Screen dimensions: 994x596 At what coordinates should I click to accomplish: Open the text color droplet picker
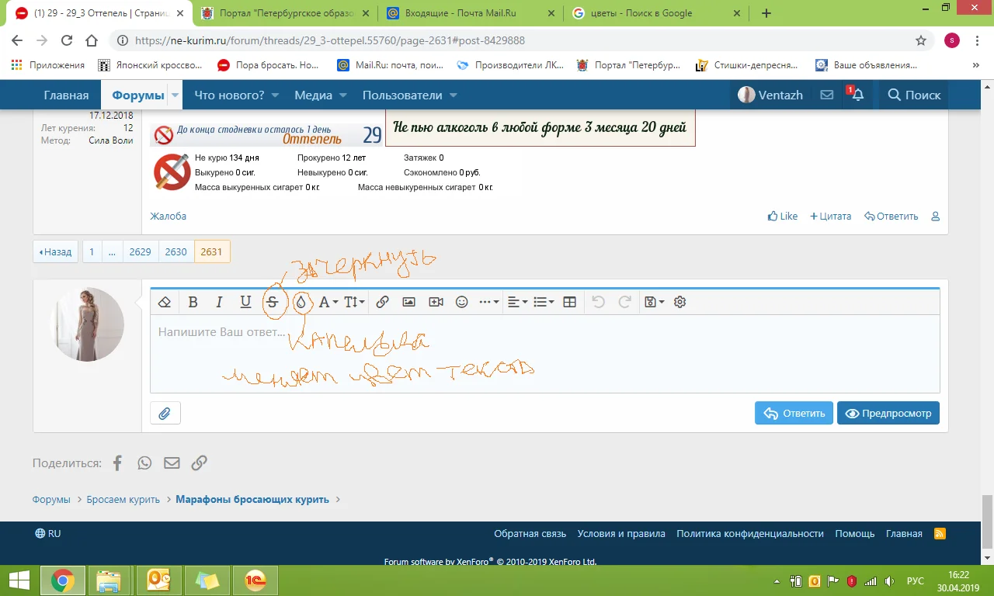click(301, 302)
